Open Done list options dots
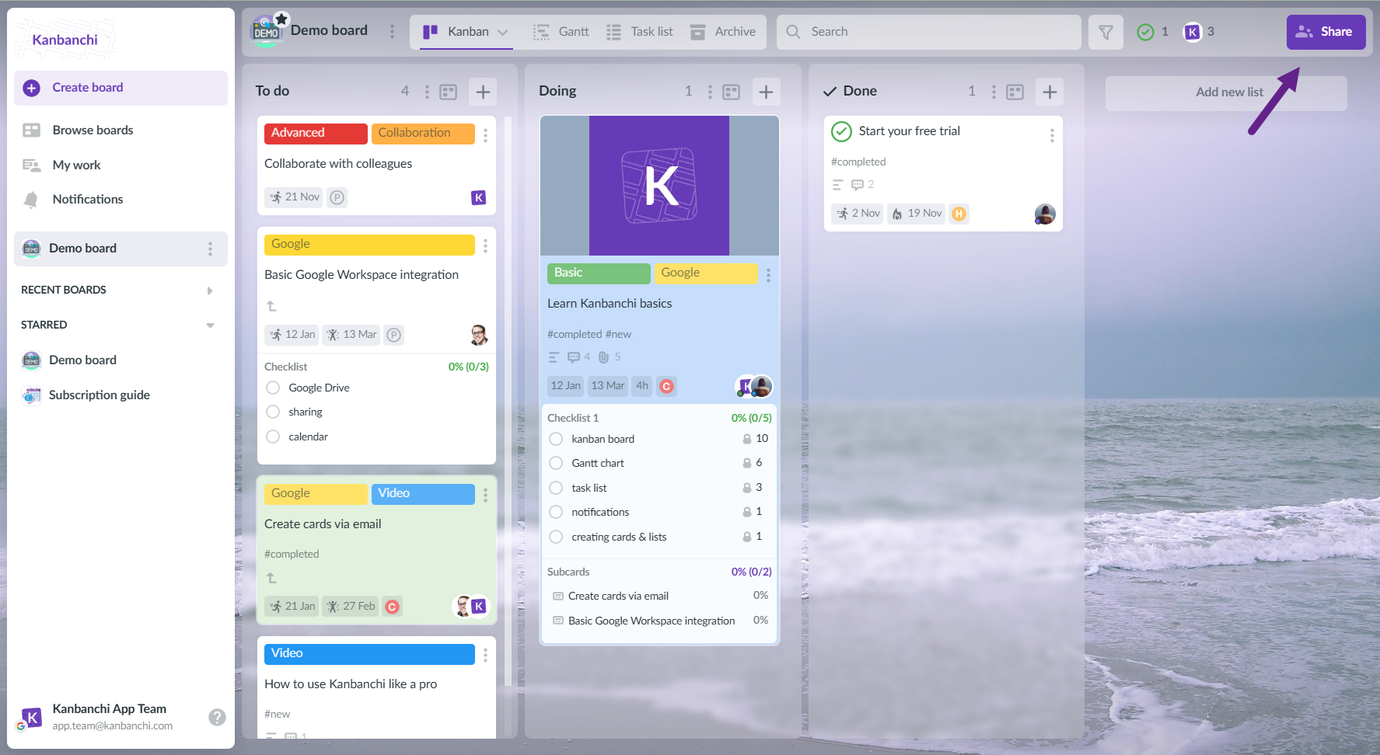The height and width of the screenshot is (755, 1380). coord(994,92)
